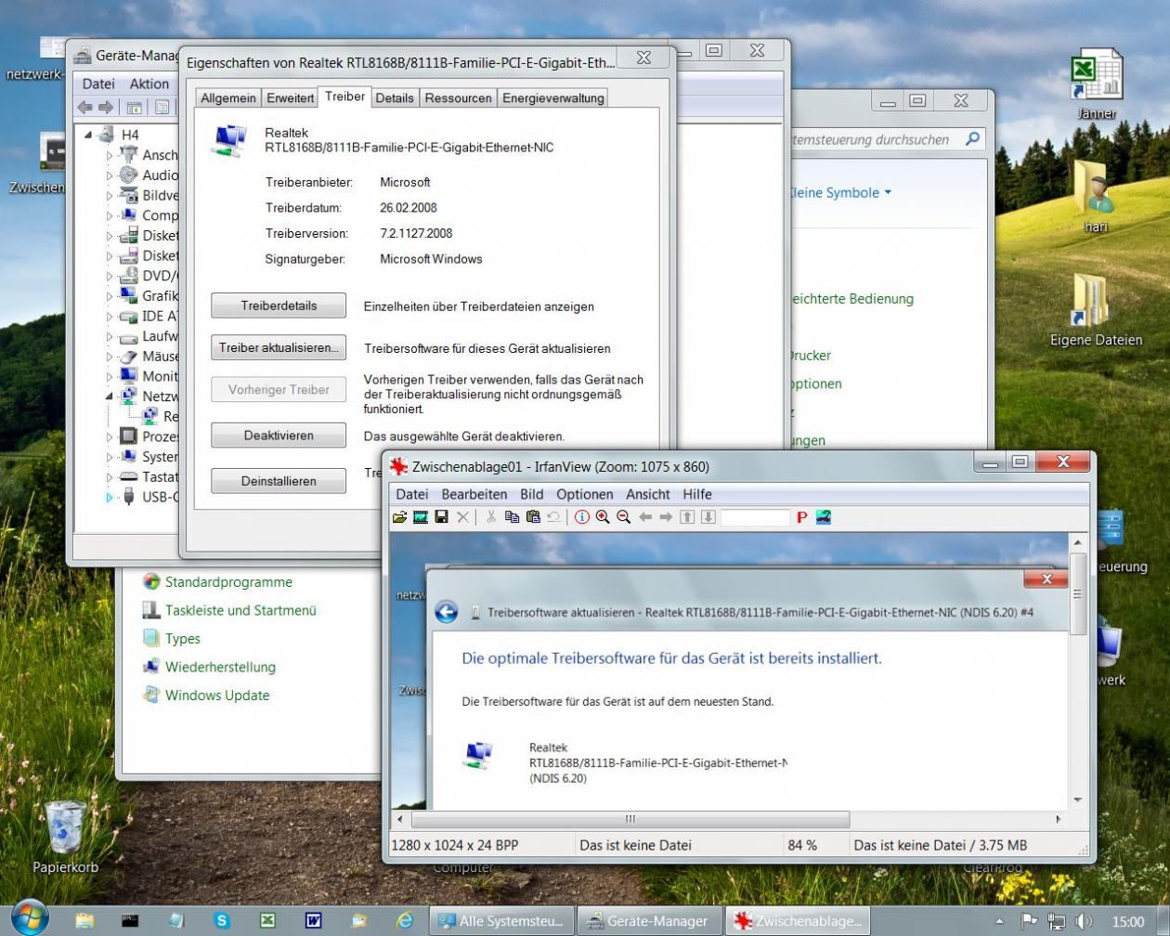
Task: Open Excel from the taskbar
Action: pos(267,920)
